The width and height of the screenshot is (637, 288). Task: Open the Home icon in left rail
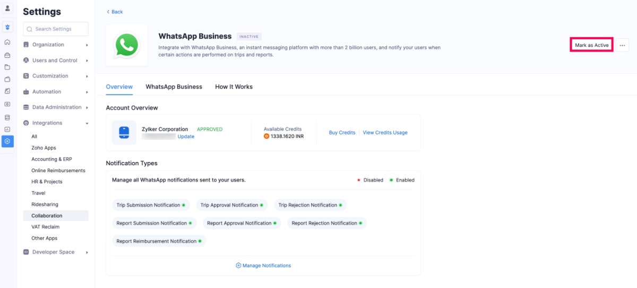click(7, 42)
